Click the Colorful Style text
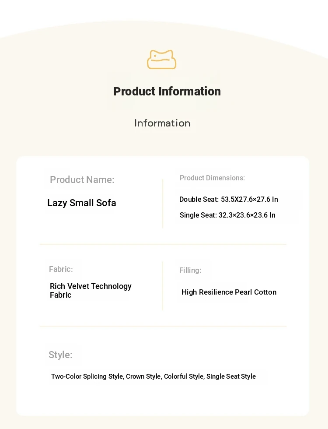The image size is (328, 429). click(184, 376)
